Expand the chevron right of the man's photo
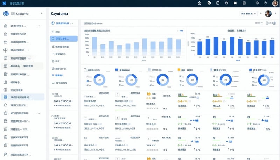This screenshot has height=160, width=280. 276,13
